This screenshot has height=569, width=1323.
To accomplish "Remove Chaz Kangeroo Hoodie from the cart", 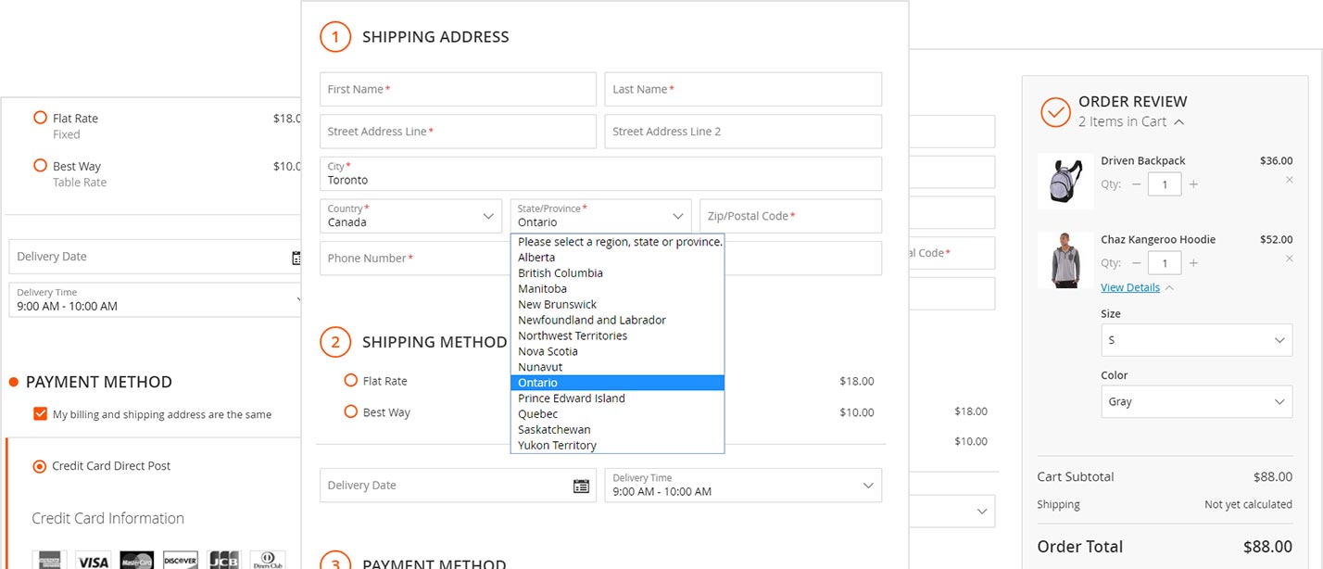I will pyautogui.click(x=1289, y=259).
